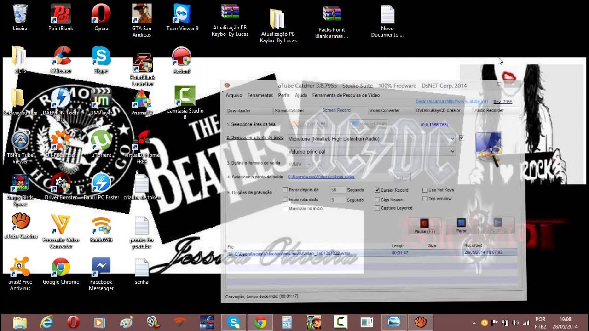Uncheck the Cursor Record option
The width and height of the screenshot is (589, 331).
[377, 190]
